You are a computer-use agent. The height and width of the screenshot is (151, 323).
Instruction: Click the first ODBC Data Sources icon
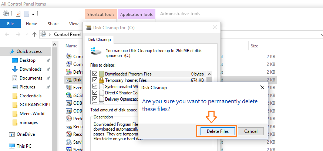point(68,103)
